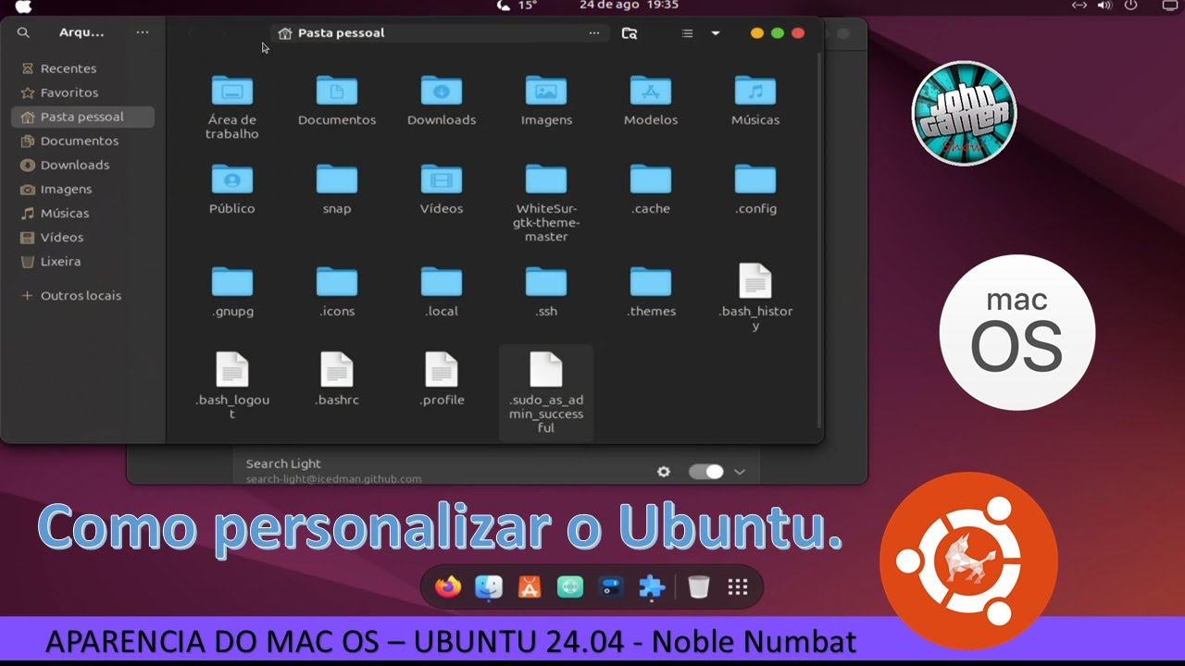Open Downloads in sidebar
This screenshot has height=666, width=1185.
(82, 165)
